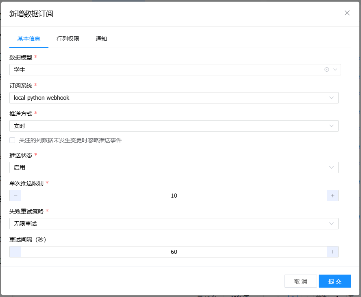Increase 重试间隔 seconds with plus
The width and height of the screenshot is (361, 297).
coord(333,252)
